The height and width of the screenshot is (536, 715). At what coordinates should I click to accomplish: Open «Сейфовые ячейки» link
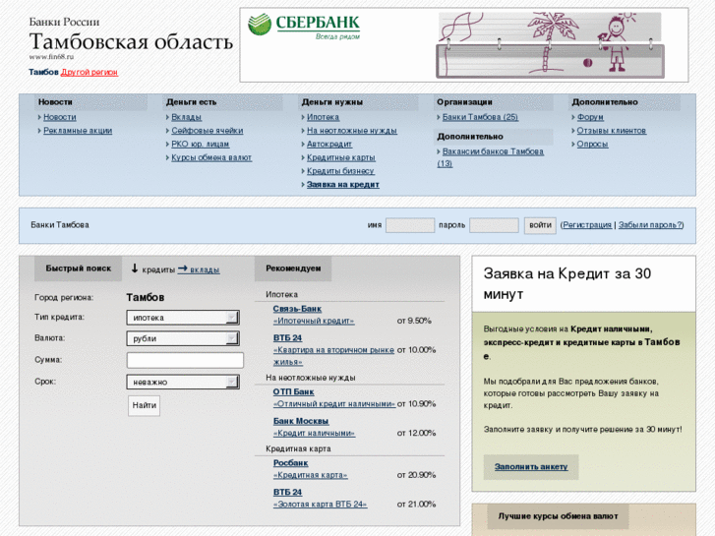coord(207,131)
